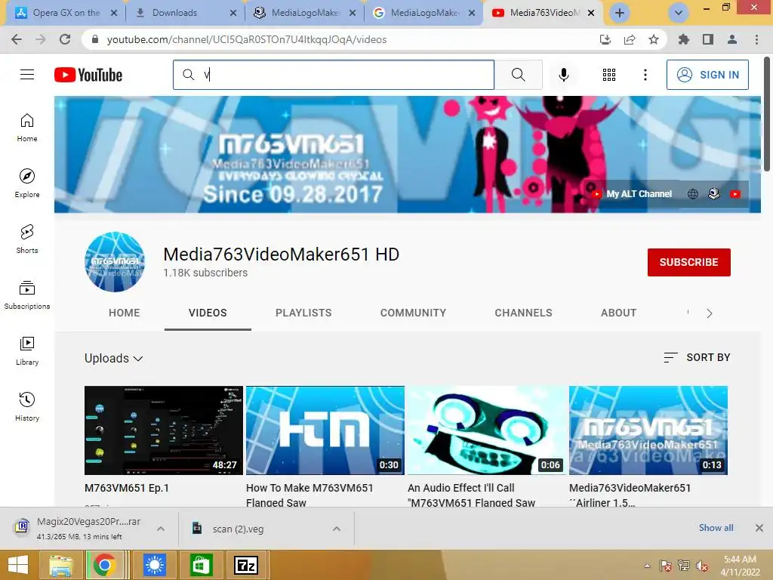Screen dimensions: 773x580
Task: Click the My ALT Channel banner link
Action: [632, 194]
